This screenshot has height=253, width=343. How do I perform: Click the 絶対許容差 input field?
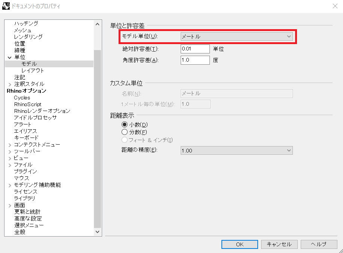coord(195,49)
